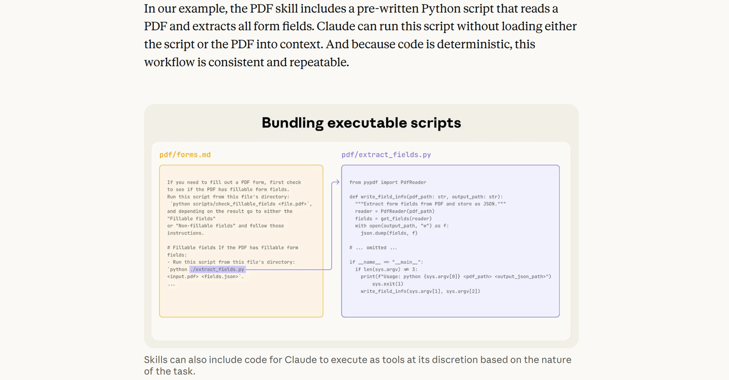The width and height of the screenshot is (729, 380).
Task: Click the "or "Non-fillable fields" and follow those" line
Action: [x=226, y=226]
